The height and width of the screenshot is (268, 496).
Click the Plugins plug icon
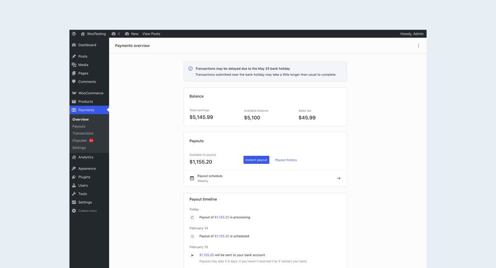(x=74, y=177)
